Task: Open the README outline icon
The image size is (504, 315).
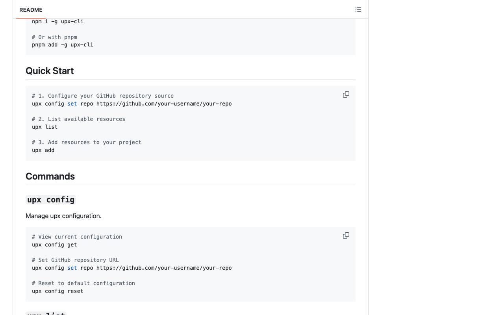Action: coord(358,9)
